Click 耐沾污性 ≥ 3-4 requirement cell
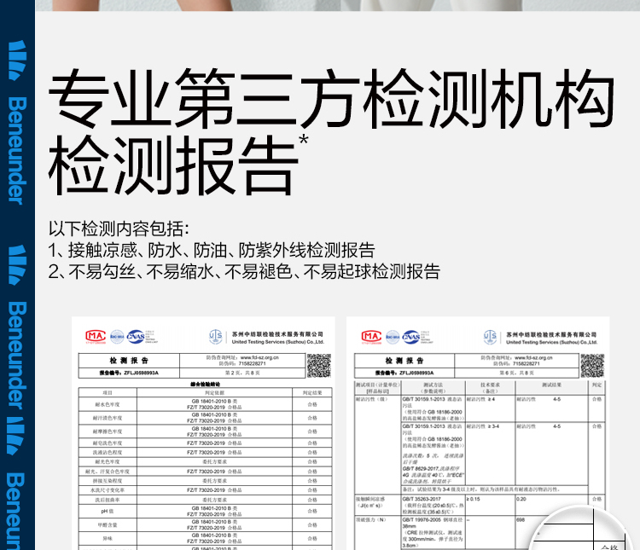 tap(490, 454)
